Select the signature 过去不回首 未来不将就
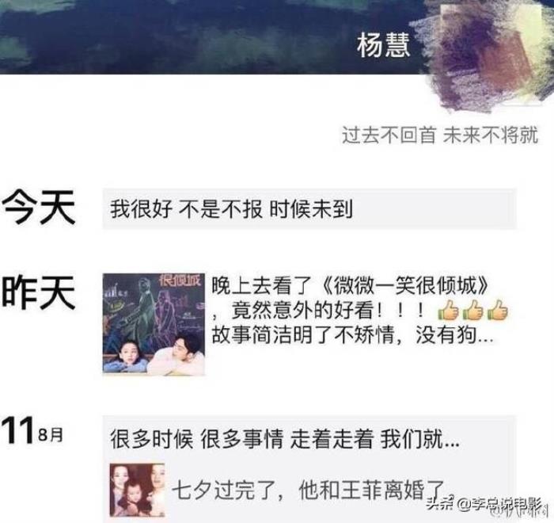The height and width of the screenshot is (523, 554). 440,135
